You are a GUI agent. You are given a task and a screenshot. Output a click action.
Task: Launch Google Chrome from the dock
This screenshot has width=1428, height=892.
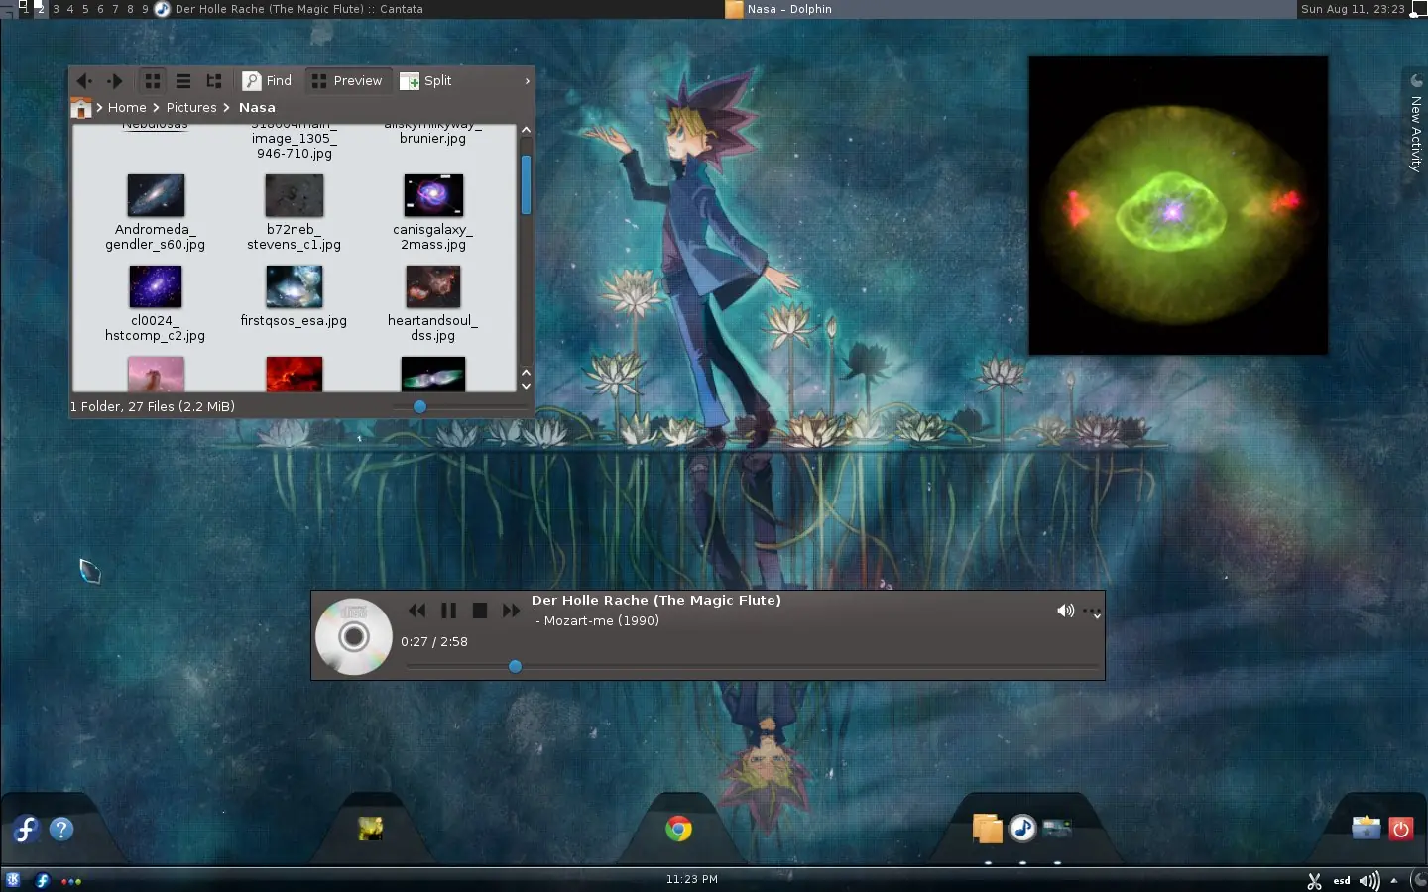click(678, 829)
